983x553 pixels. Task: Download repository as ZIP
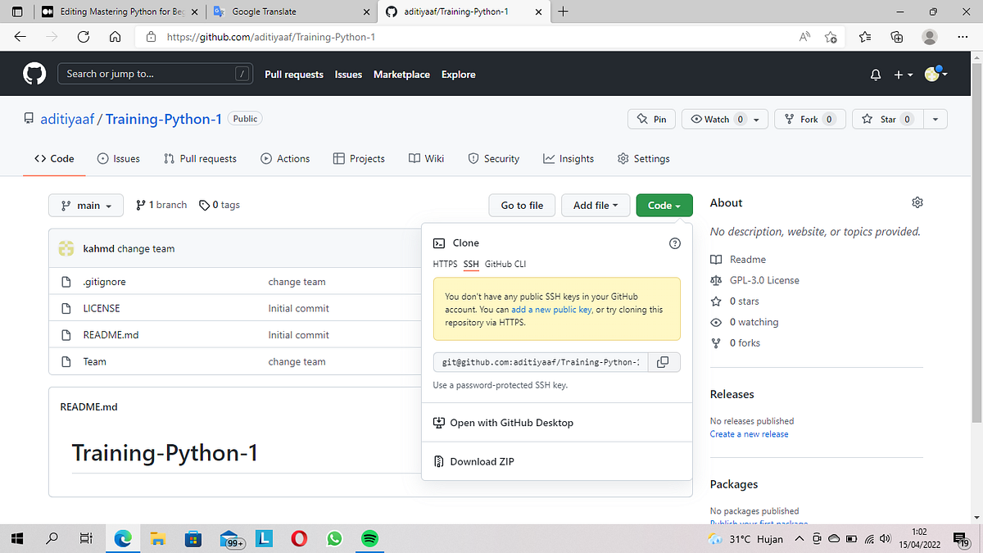481,460
